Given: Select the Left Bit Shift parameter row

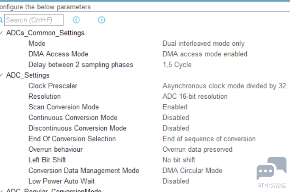Looking at the screenshot, I should point(47,160).
